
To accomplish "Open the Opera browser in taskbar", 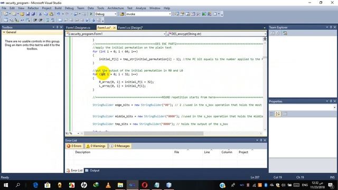I will 145,185.
